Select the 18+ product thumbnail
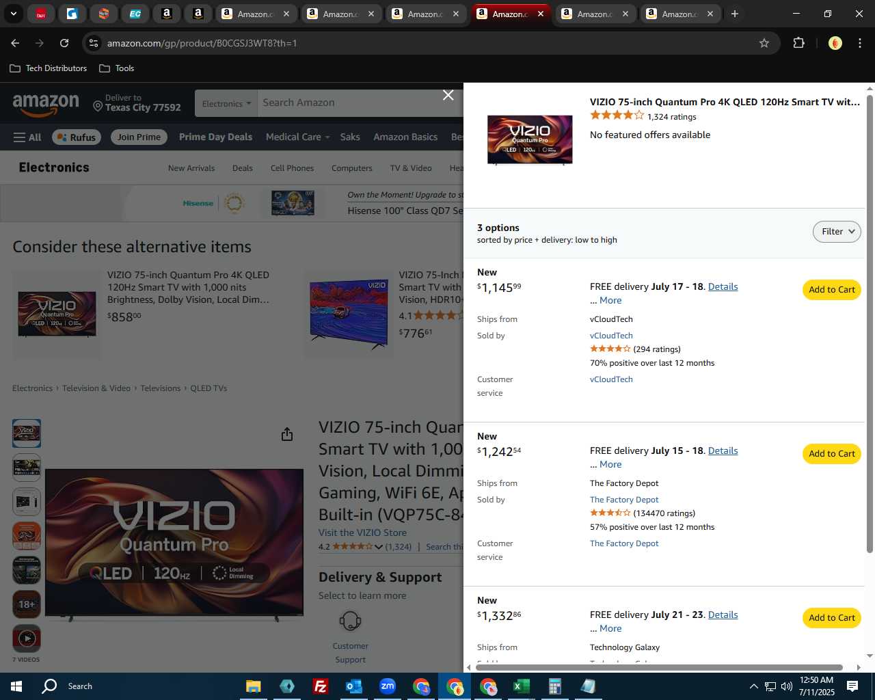This screenshot has width=875, height=700. (x=27, y=604)
